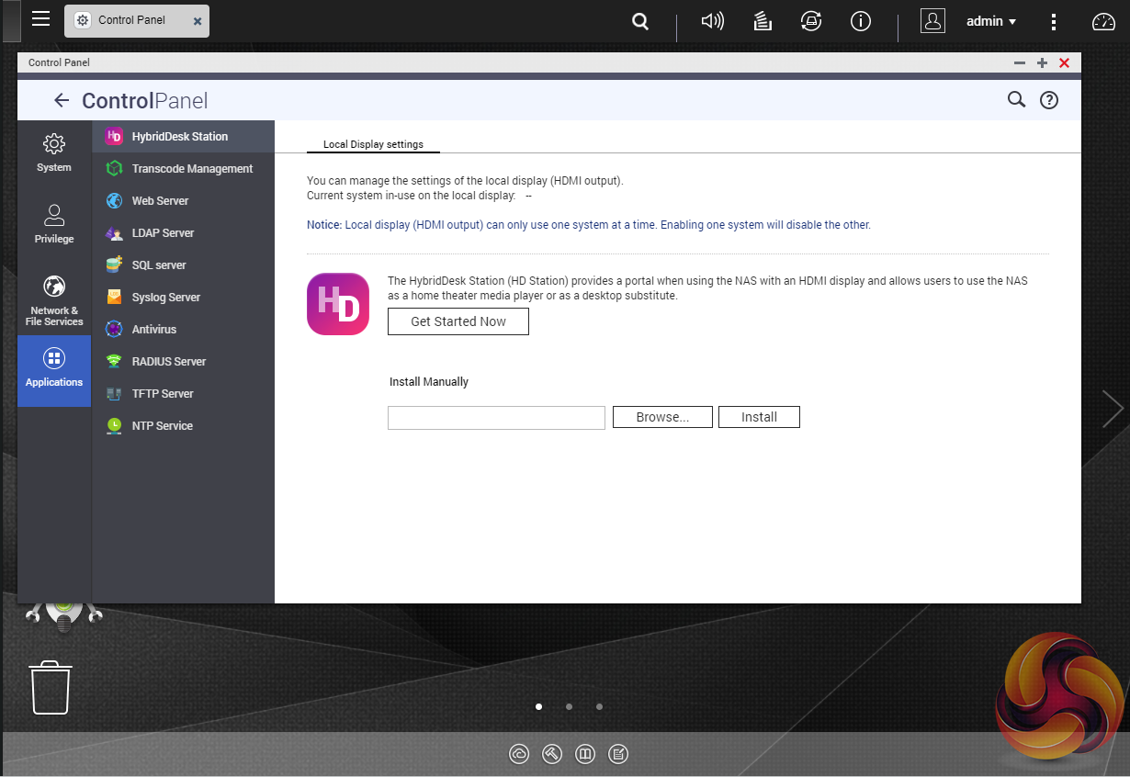Open the three-dot more options menu

(x=1054, y=21)
